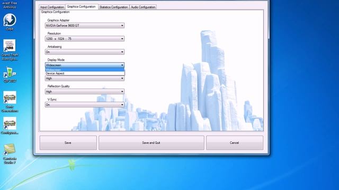The width and height of the screenshot is (339, 190).
Task: Launch the Sonic Generations desktop shortcut
Action: pyautogui.click(x=10, y=102)
